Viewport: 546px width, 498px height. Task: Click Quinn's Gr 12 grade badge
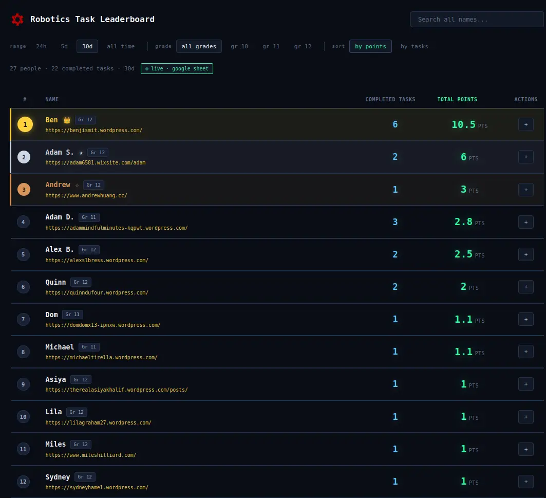coord(81,282)
